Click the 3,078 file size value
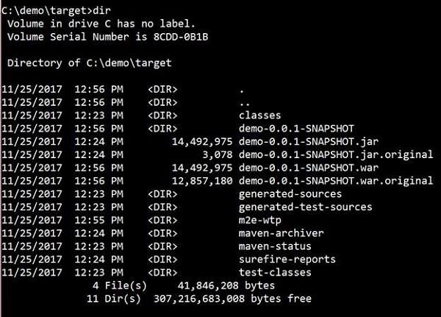 [x=218, y=155]
